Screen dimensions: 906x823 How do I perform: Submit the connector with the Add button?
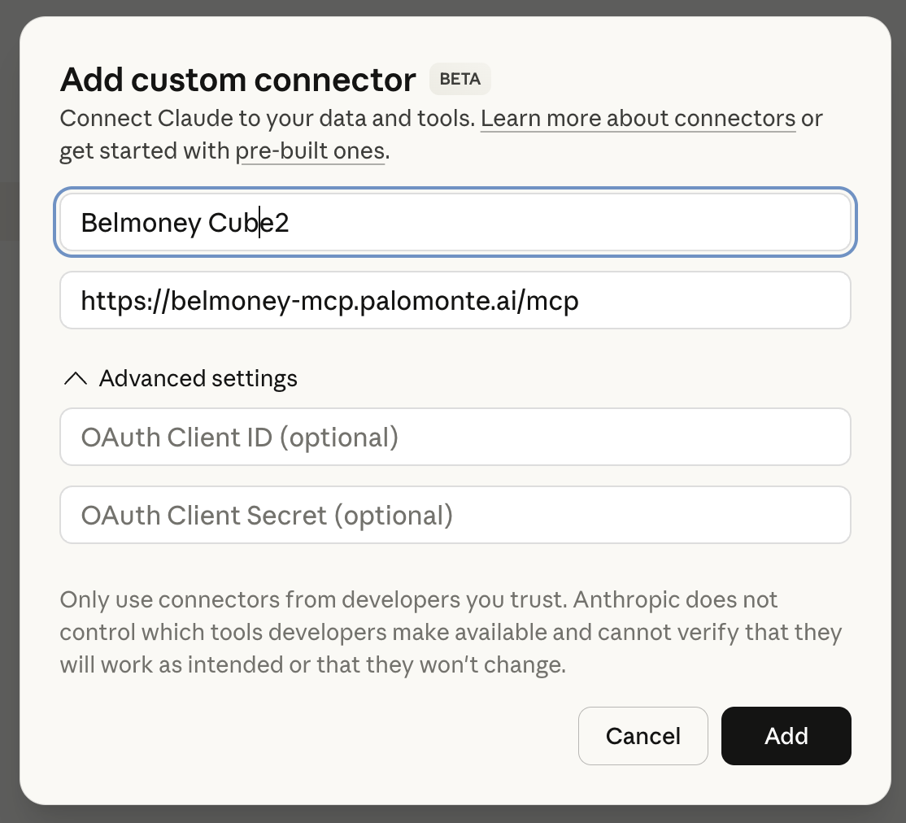[786, 736]
